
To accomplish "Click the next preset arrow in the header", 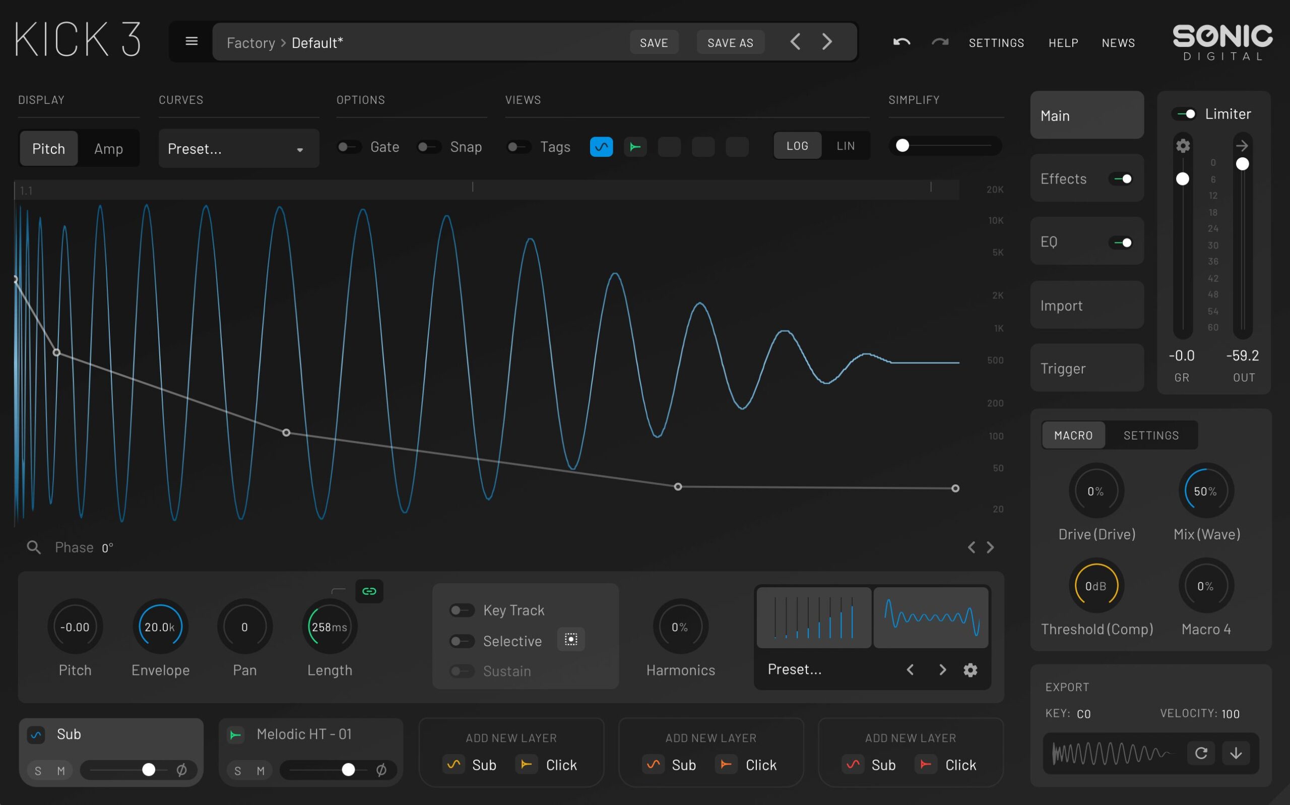I will [x=826, y=41].
